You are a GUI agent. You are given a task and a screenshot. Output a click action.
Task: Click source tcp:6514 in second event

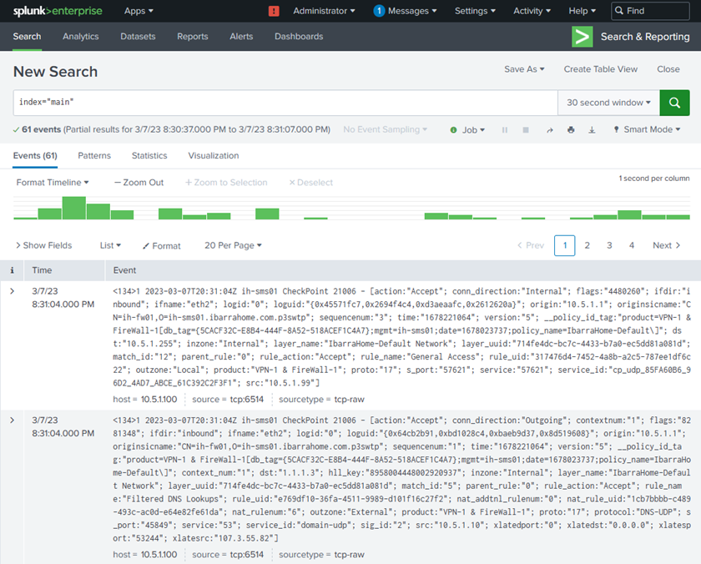tap(247, 555)
